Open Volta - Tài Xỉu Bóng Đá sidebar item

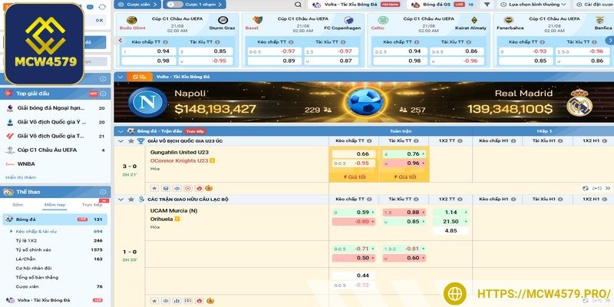[x=55, y=300]
